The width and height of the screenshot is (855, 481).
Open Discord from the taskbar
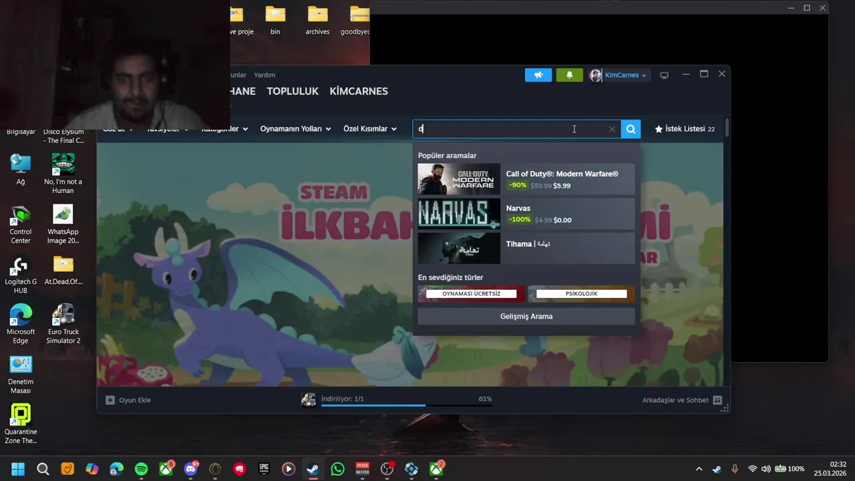point(190,469)
